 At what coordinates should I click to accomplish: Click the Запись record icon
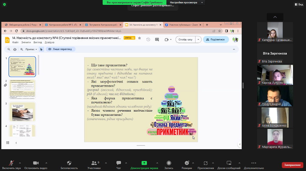coord(169,163)
